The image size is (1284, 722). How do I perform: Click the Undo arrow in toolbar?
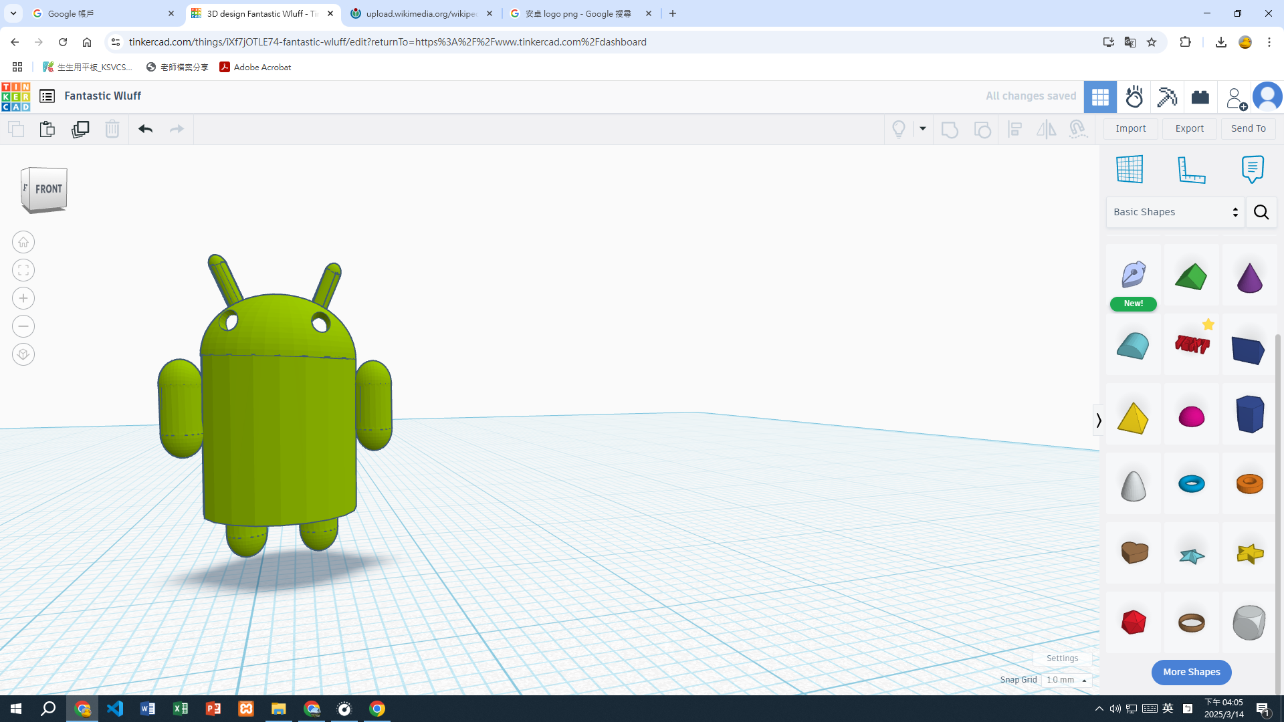(x=145, y=129)
